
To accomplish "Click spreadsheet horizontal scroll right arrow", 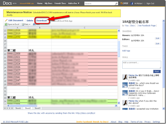I will [116, 106].
